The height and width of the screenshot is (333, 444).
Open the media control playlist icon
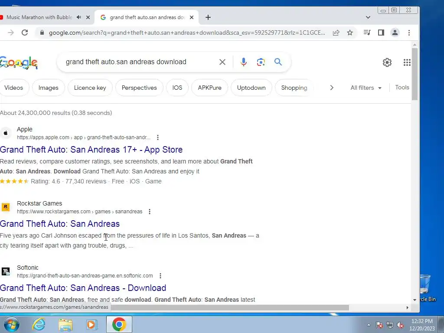coord(367,33)
